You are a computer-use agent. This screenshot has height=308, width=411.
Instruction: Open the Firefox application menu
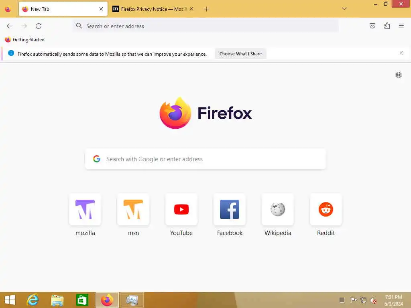[401, 26]
